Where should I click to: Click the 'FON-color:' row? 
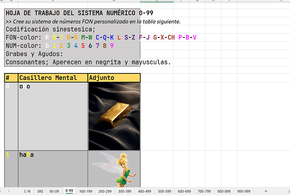pyautogui.click(x=101, y=37)
